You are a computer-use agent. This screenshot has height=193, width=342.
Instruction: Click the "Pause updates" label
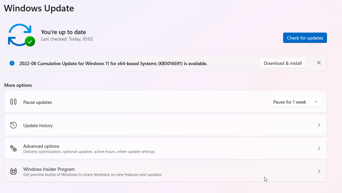[x=38, y=102]
